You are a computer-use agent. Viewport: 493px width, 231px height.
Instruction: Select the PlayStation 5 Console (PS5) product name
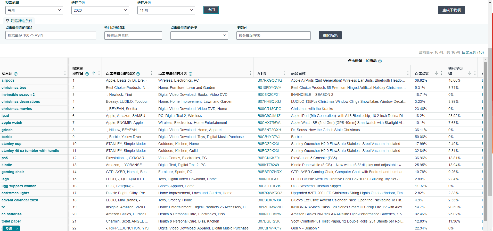coord(314,158)
